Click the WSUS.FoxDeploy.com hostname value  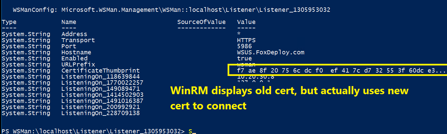(x=271, y=52)
